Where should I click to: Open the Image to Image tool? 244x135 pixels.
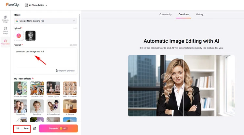pyautogui.click(x=5, y=19)
